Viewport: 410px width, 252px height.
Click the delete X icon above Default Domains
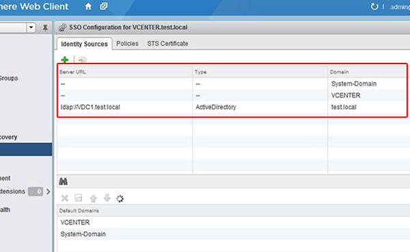[65, 198]
